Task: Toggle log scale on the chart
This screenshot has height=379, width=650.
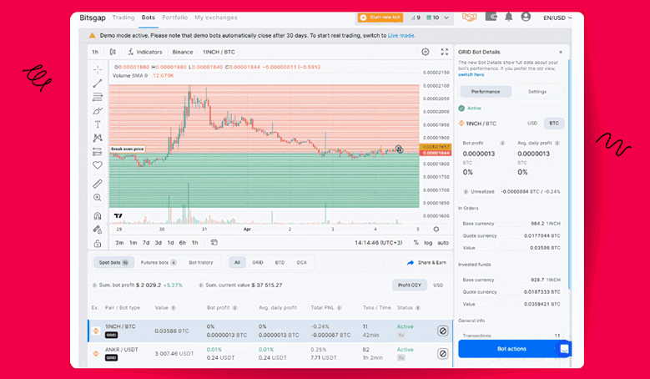Action: (428, 243)
